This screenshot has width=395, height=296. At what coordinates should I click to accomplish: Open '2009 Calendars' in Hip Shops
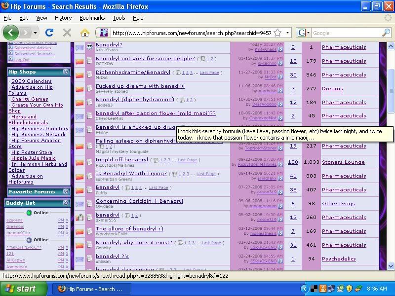(x=32, y=81)
